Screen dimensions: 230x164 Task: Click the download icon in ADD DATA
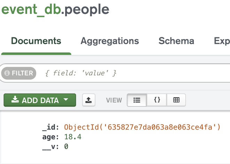click(15, 100)
